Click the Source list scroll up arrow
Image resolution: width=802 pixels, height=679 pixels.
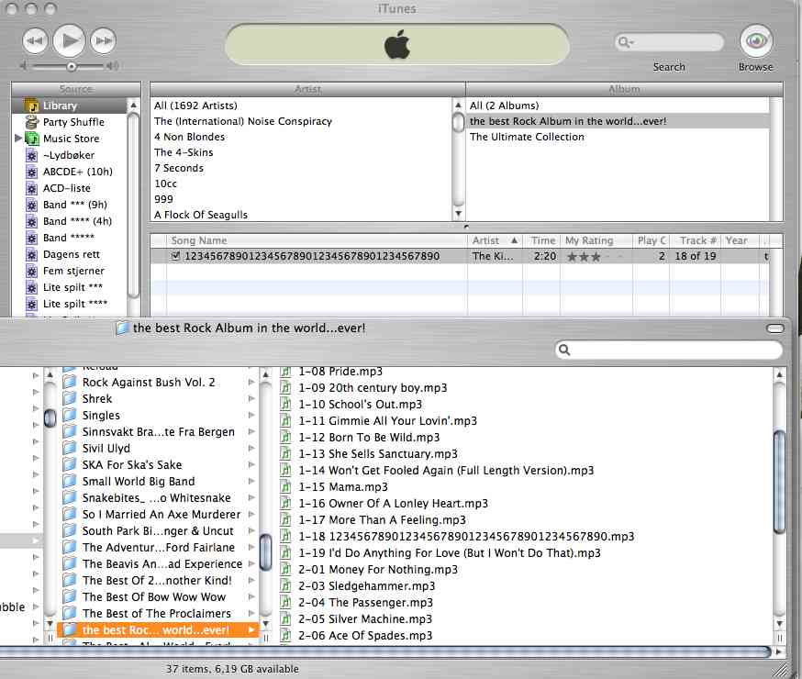coord(133,105)
